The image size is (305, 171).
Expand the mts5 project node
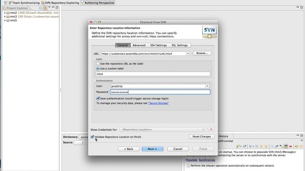point(5,20)
